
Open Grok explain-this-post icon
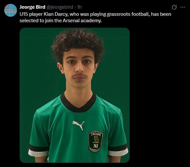[x=174, y=7]
